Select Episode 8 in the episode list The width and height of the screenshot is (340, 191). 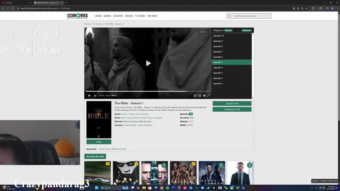(231, 46)
